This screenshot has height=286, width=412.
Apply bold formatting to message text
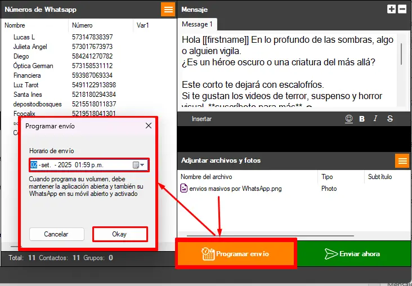[x=362, y=119]
